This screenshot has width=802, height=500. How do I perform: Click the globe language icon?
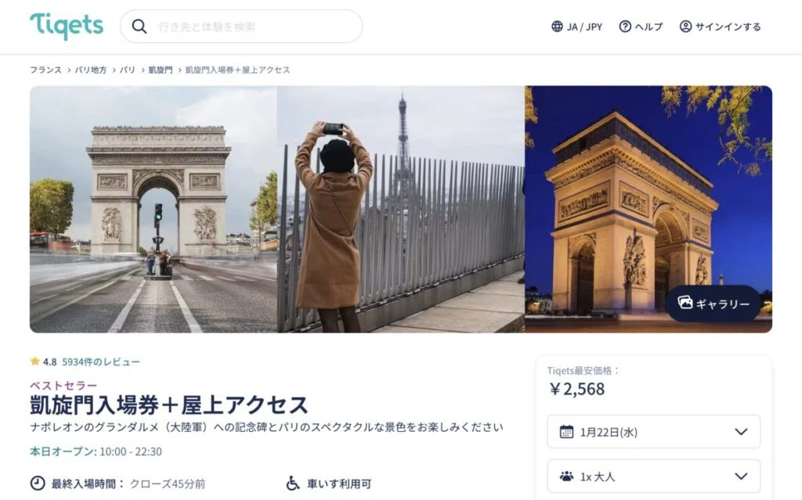pos(557,27)
